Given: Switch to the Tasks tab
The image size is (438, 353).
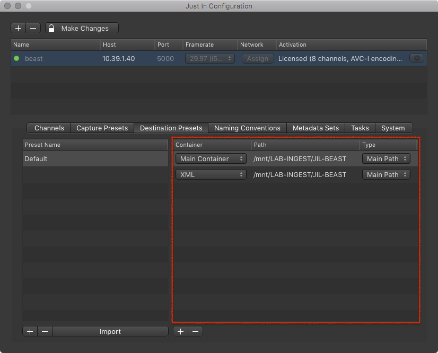Looking at the screenshot, I should pyautogui.click(x=360, y=128).
